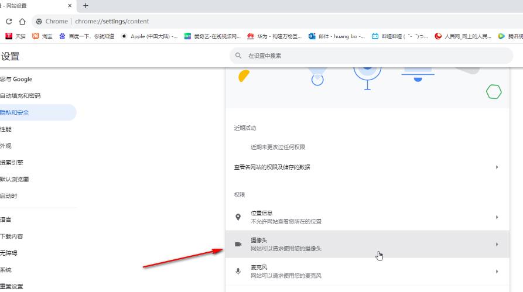The image size is (523, 292).
Task: Expand arrow for 位置信息 row
Action: click(x=497, y=217)
